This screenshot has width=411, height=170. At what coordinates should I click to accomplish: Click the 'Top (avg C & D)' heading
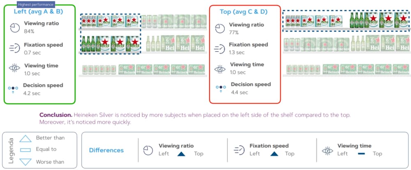[x=244, y=11]
